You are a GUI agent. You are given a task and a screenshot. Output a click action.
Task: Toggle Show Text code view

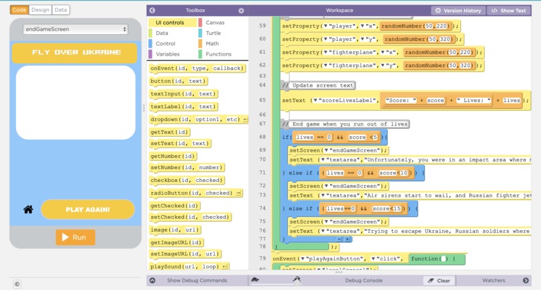(x=509, y=11)
